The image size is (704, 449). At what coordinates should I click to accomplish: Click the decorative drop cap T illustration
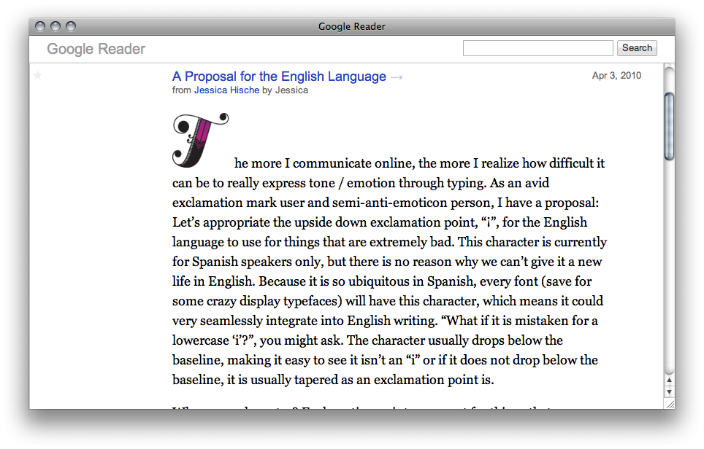(x=199, y=138)
